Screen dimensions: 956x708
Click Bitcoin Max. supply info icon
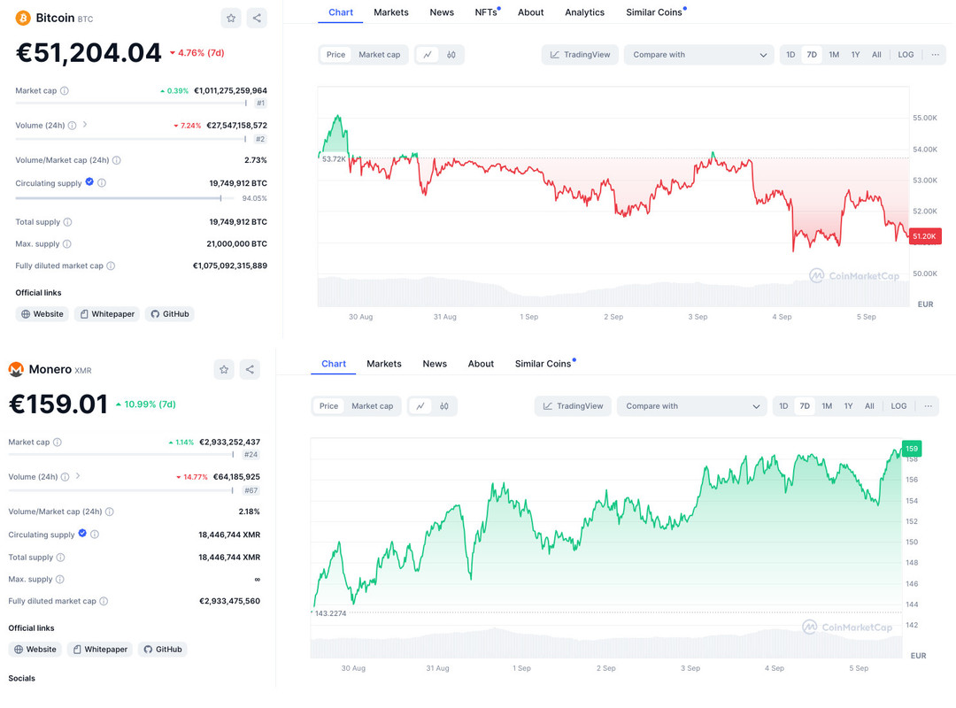pos(67,244)
